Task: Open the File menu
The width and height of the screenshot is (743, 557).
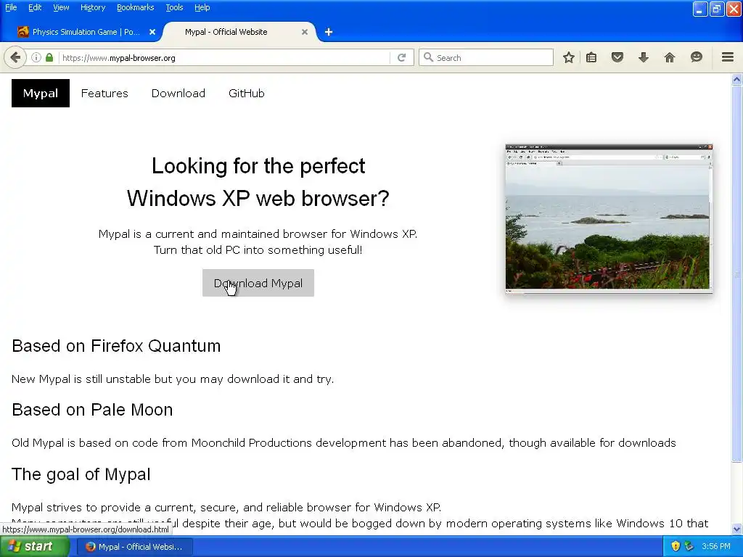Action: point(11,7)
